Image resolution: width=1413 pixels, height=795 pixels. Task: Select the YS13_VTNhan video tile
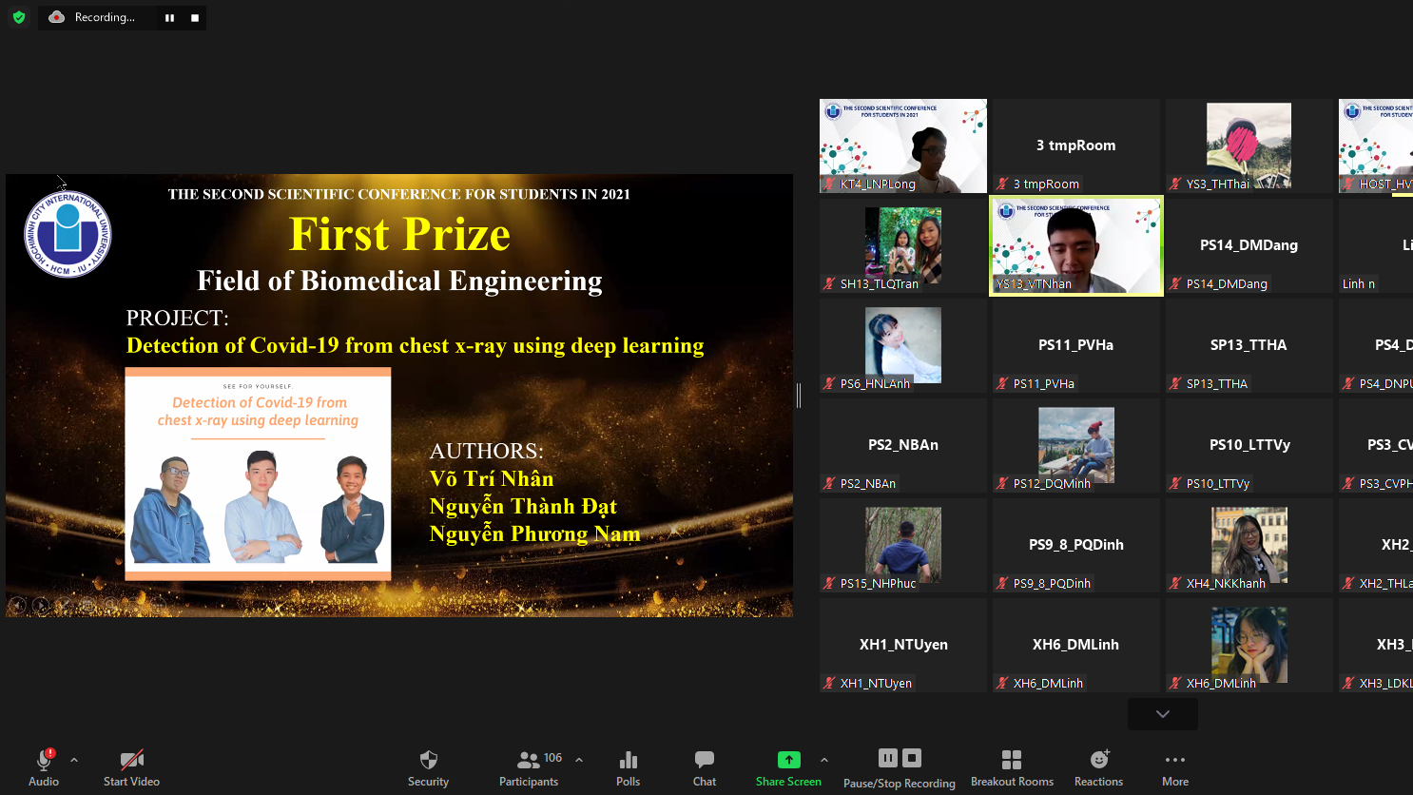click(1075, 245)
